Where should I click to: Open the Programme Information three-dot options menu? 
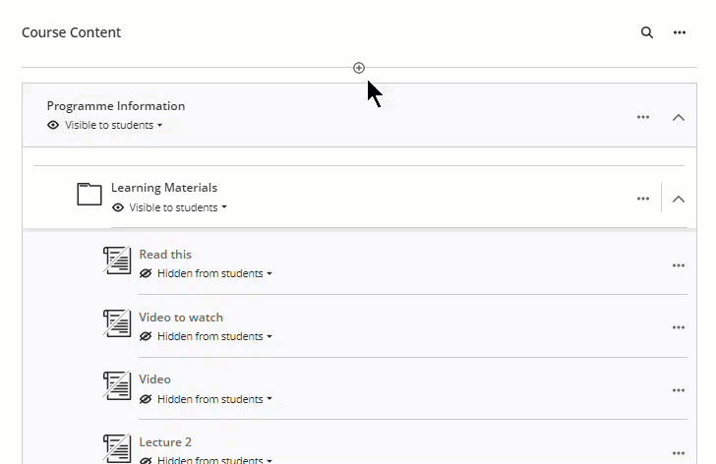click(x=643, y=117)
